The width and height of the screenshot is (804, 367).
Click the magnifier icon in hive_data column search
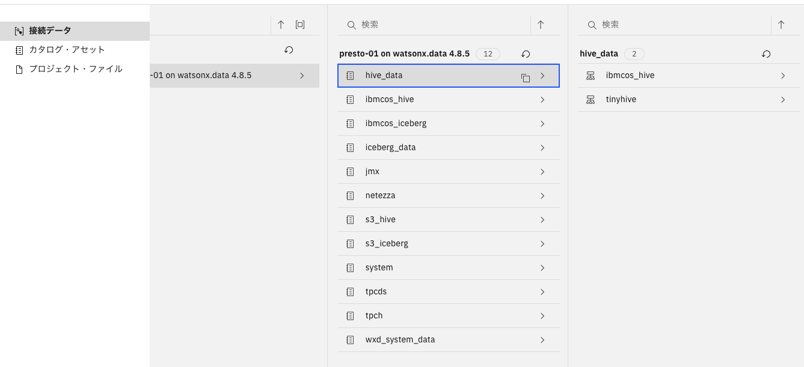click(592, 25)
